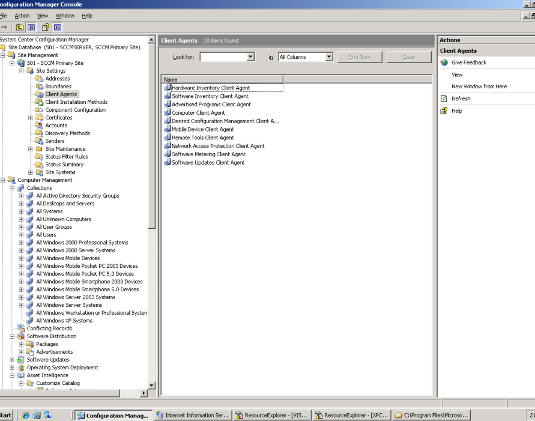Expand the Site Maintenance node
This screenshot has width=535, height=421.
tap(31, 149)
